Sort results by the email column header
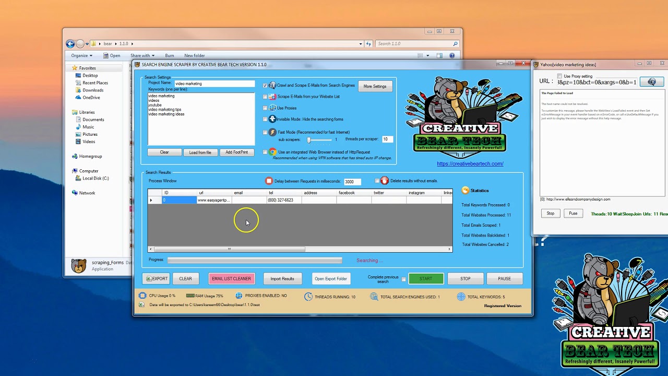Screen dimensions: 668x376 tap(249, 193)
